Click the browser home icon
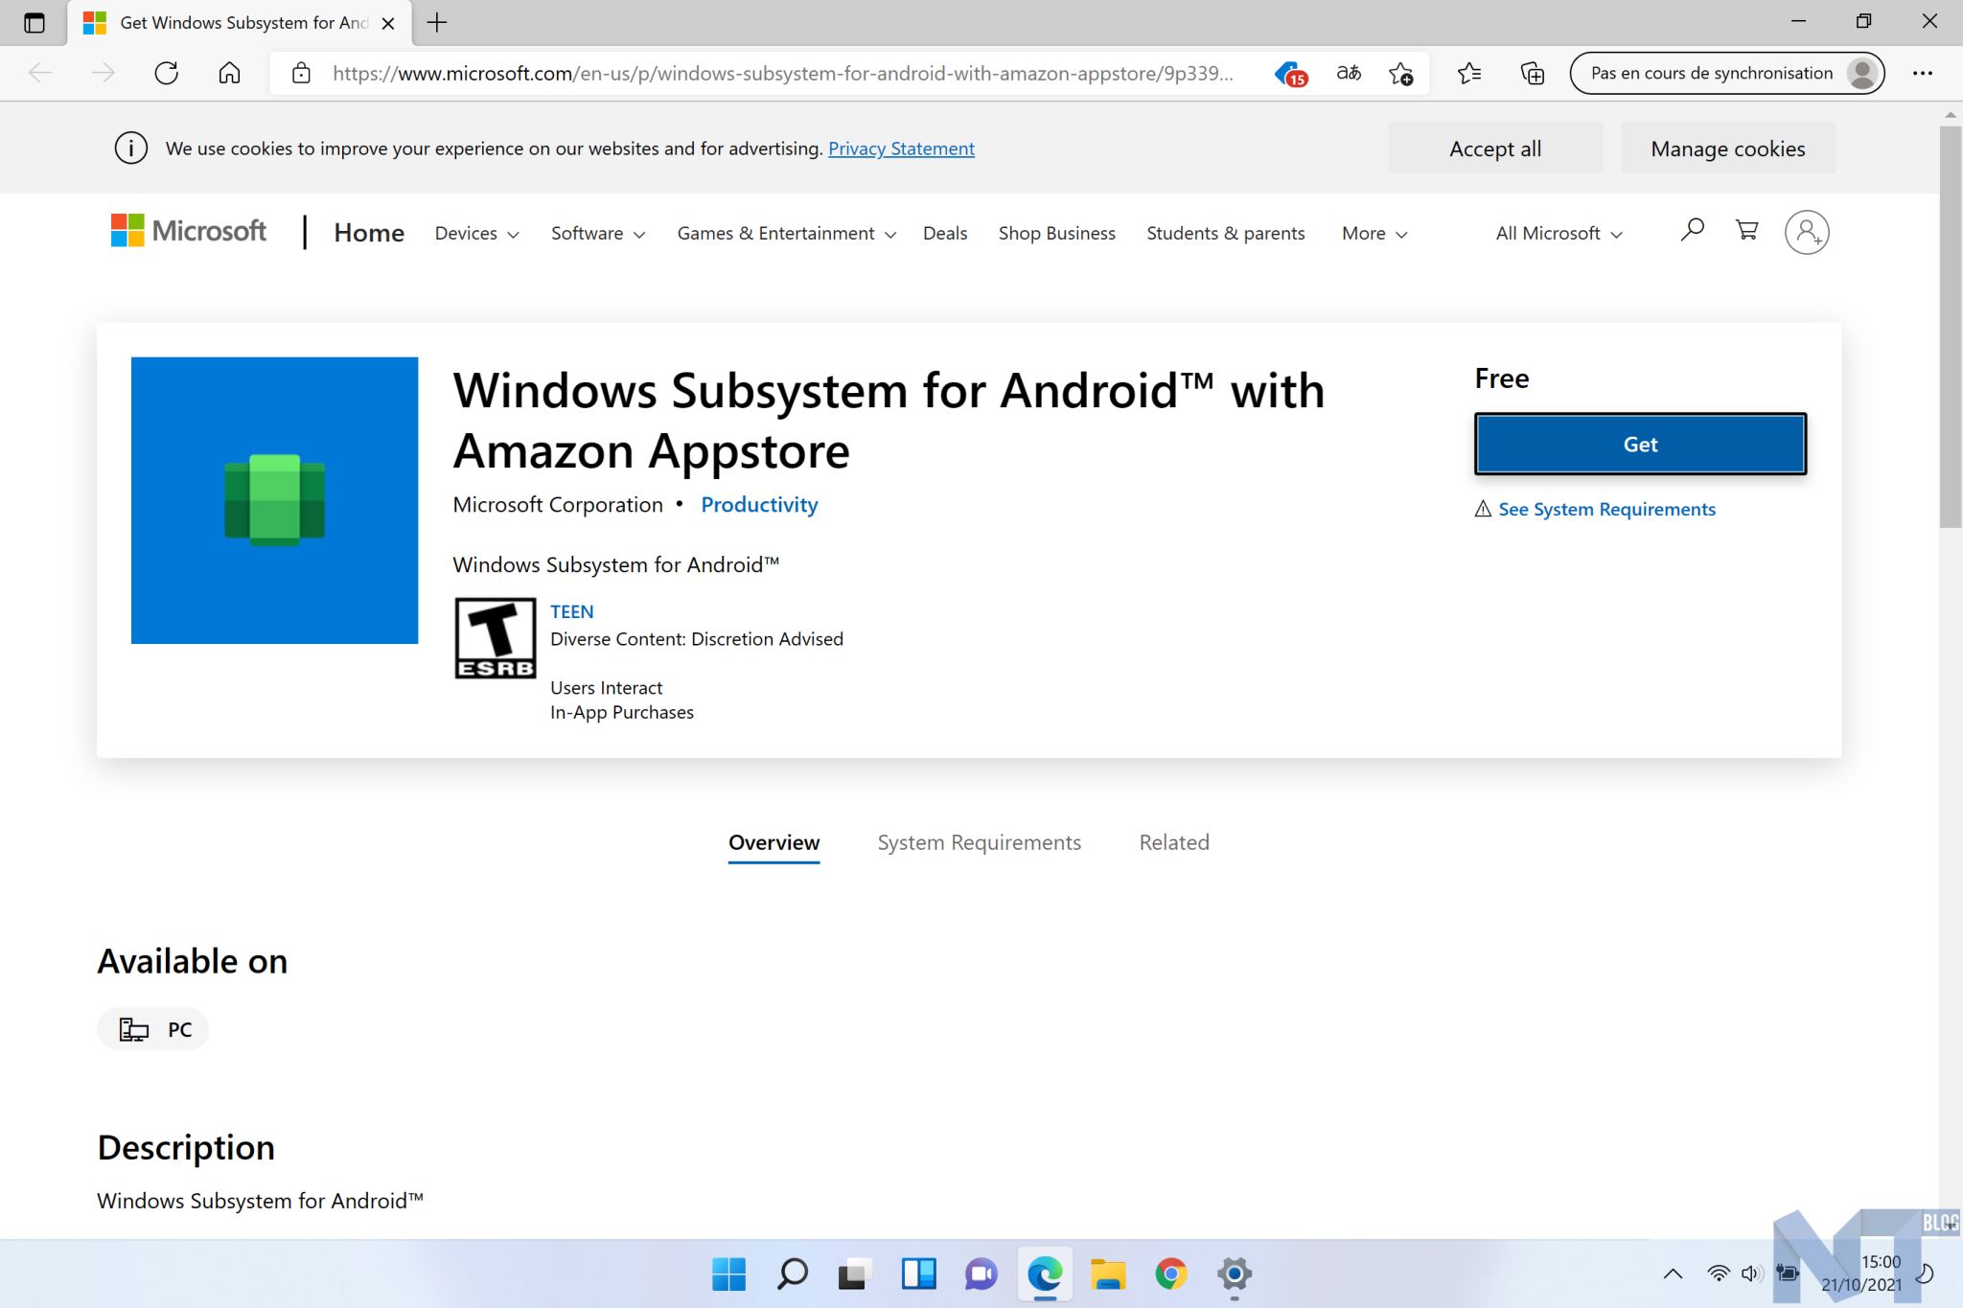 (x=229, y=73)
